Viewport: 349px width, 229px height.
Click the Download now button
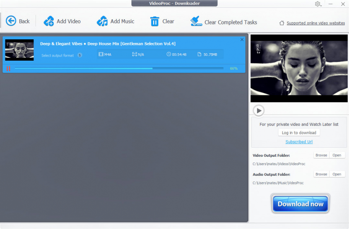(x=300, y=204)
